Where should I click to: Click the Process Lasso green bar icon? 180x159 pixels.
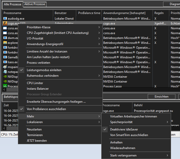[x=5, y=86]
